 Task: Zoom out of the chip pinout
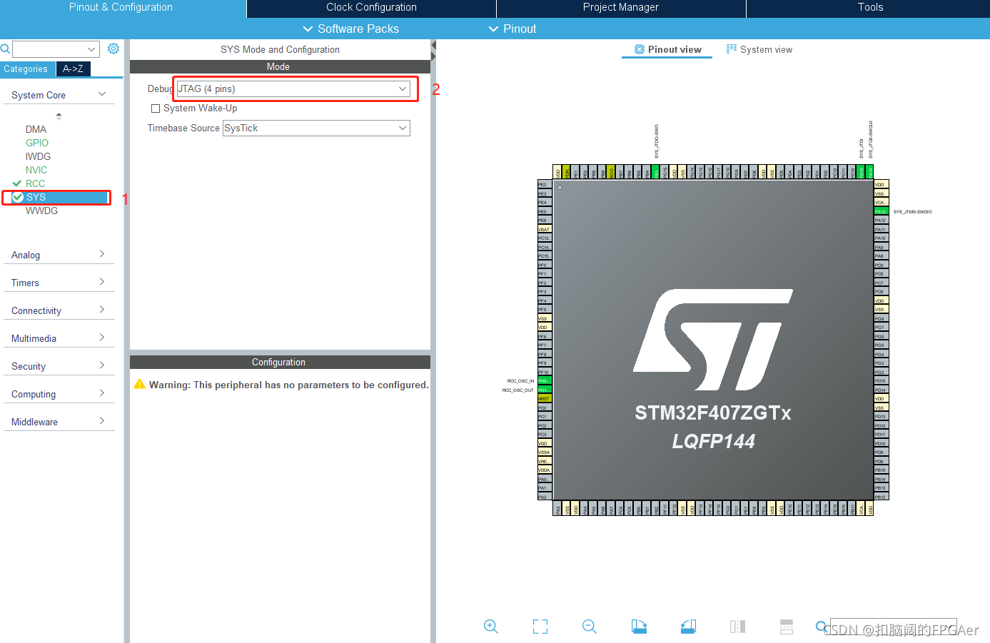pos(590,627)
